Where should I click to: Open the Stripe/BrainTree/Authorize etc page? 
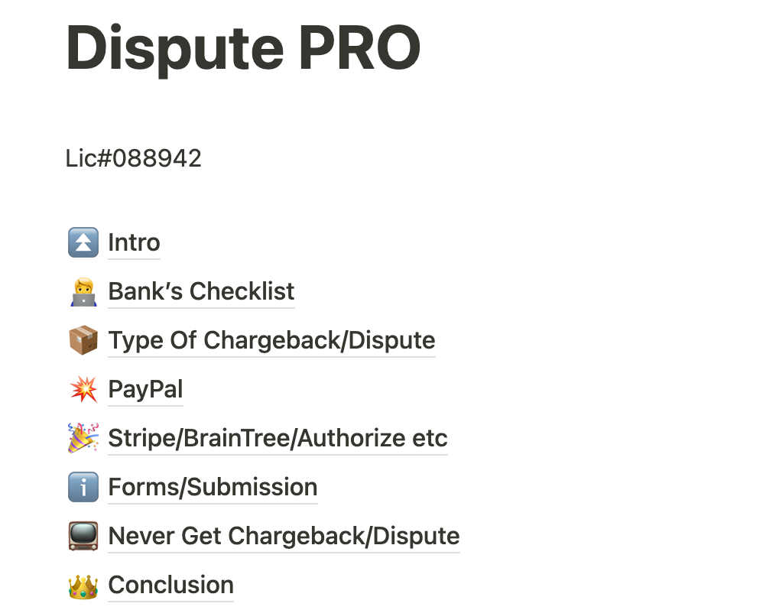pos(278,438)
